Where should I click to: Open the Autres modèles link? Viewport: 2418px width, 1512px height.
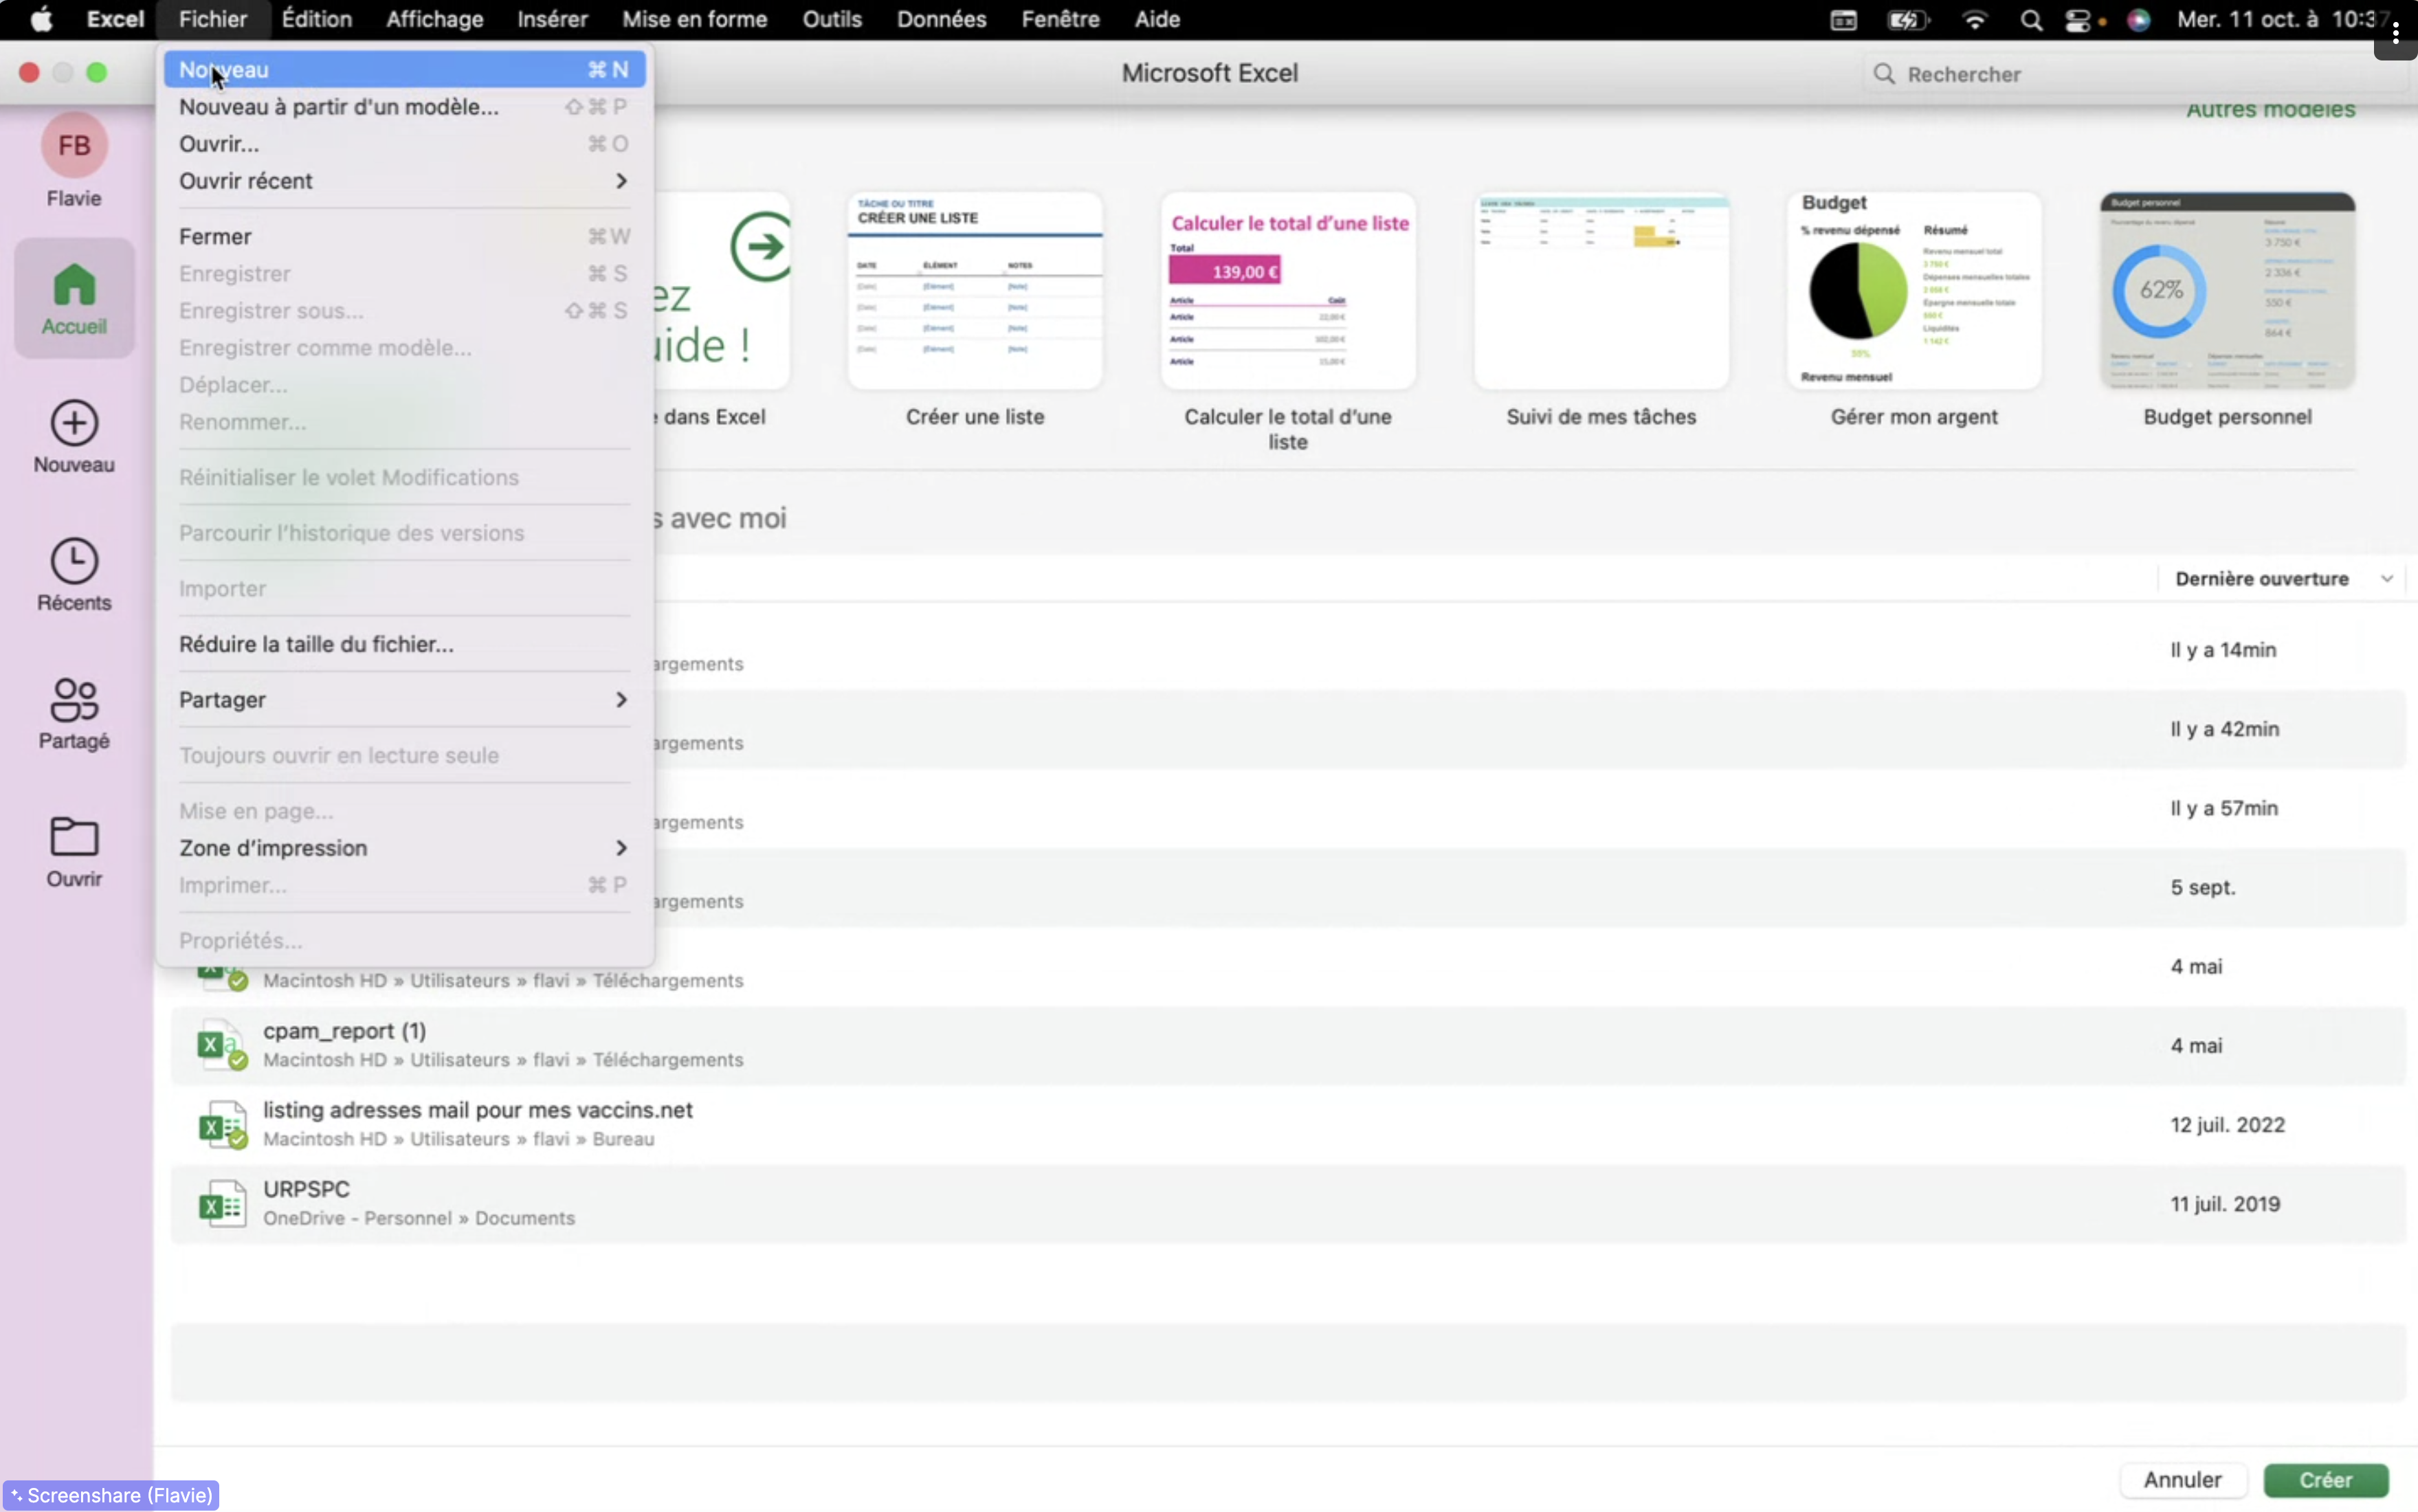[2270, 109]
